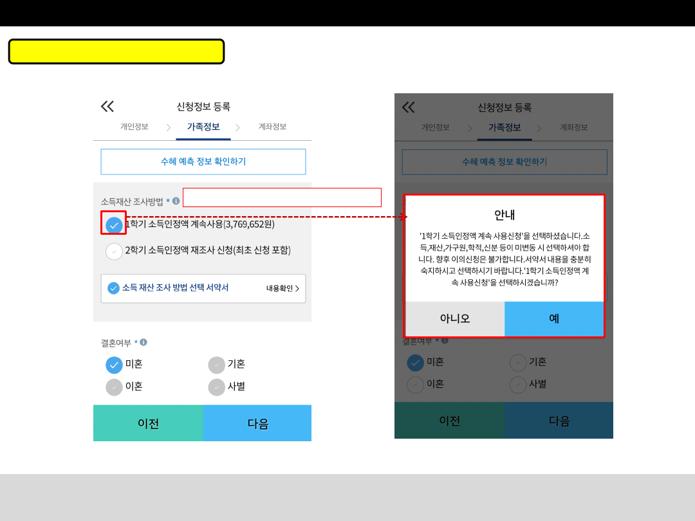This screenshot has width=695, height=521.
Task: Choose 사별 marital status in left screen
Action: coord(217,387)
